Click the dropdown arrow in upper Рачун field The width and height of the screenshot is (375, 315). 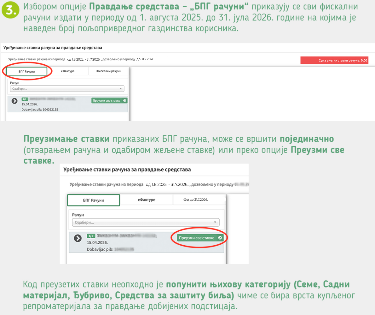[x=121, y=89]
